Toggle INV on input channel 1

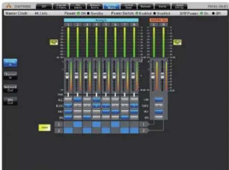[68, 111]
